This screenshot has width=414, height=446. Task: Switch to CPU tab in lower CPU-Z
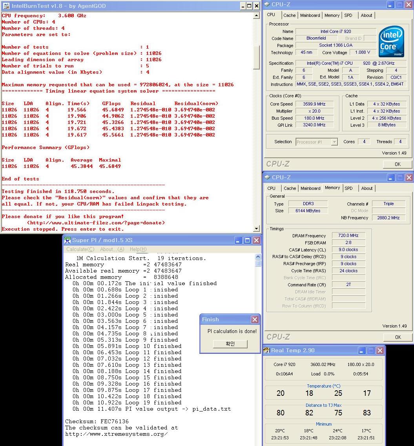tap(272, 188)
